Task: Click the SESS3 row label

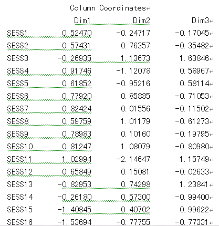Action: pyautogui.click(x=17, y=58)
